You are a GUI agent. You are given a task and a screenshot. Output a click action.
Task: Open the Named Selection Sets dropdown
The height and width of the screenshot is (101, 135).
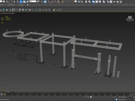pyautogui.click(x=71, y=1)
